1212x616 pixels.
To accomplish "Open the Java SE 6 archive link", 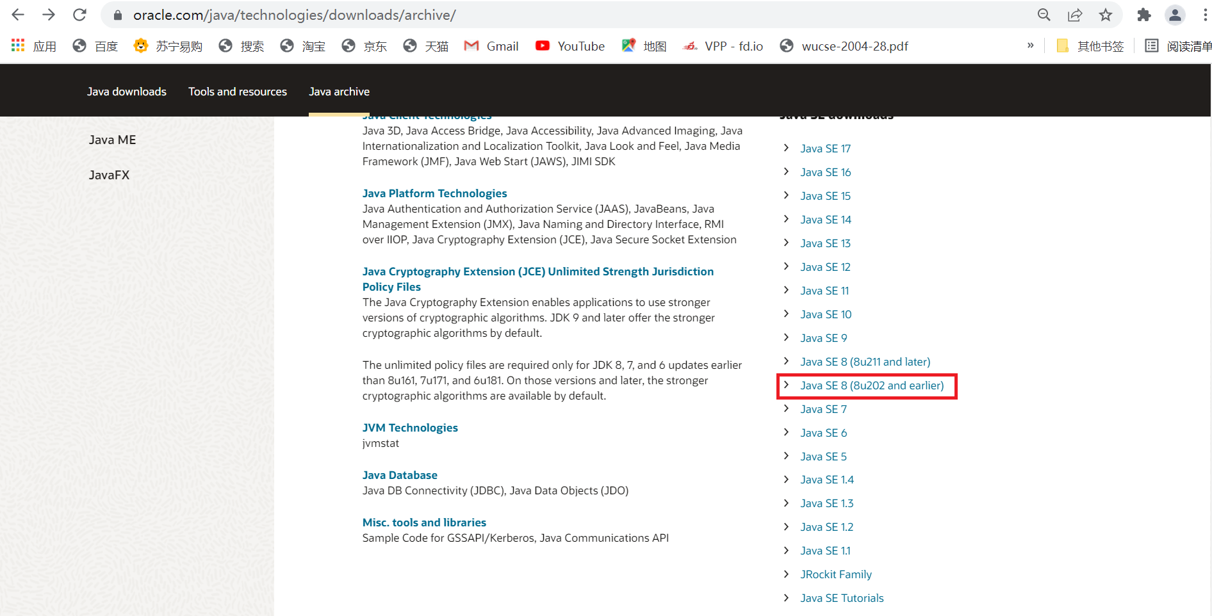I will point(824,433).
